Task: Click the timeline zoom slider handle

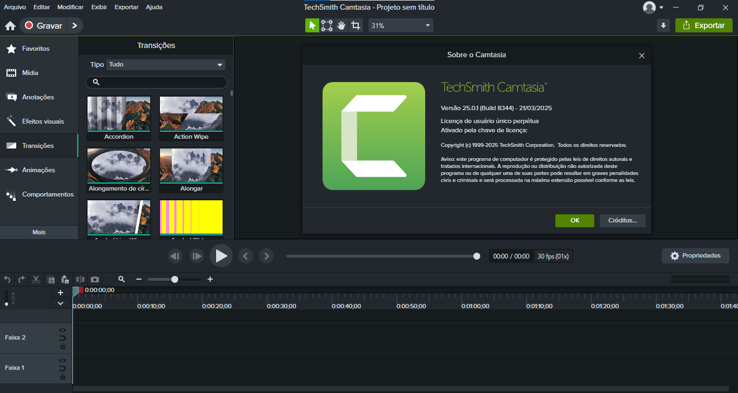Action: (175, 279)
